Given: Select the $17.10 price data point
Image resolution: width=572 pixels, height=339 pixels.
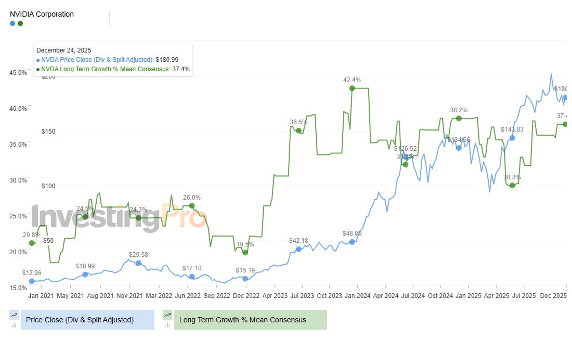Looking at the screenshot, I should [192, 277].
